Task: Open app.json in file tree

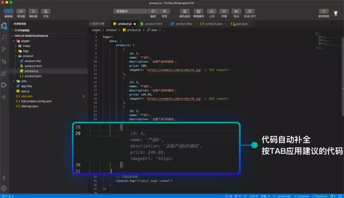Action: tap(25, 96)
